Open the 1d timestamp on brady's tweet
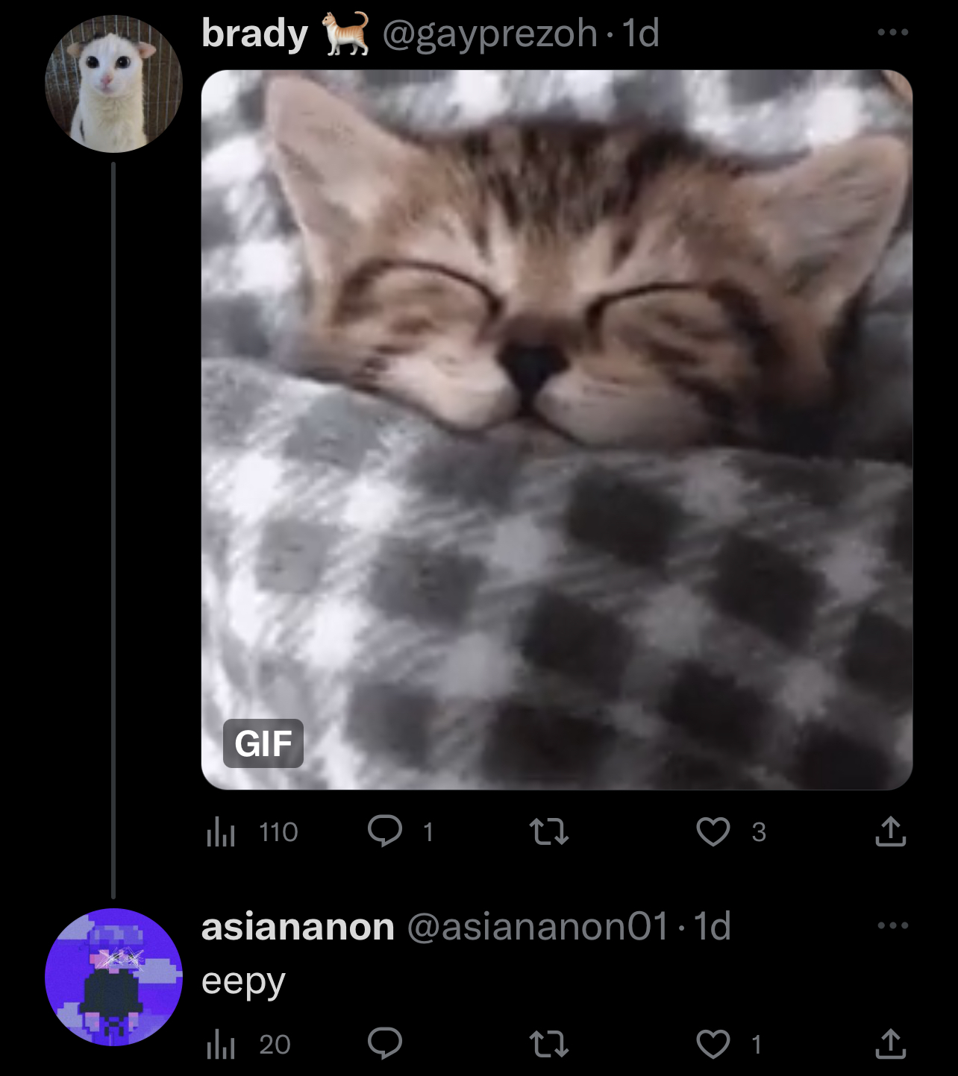This screenshot has width=958, height=1076. coord(641,34)
